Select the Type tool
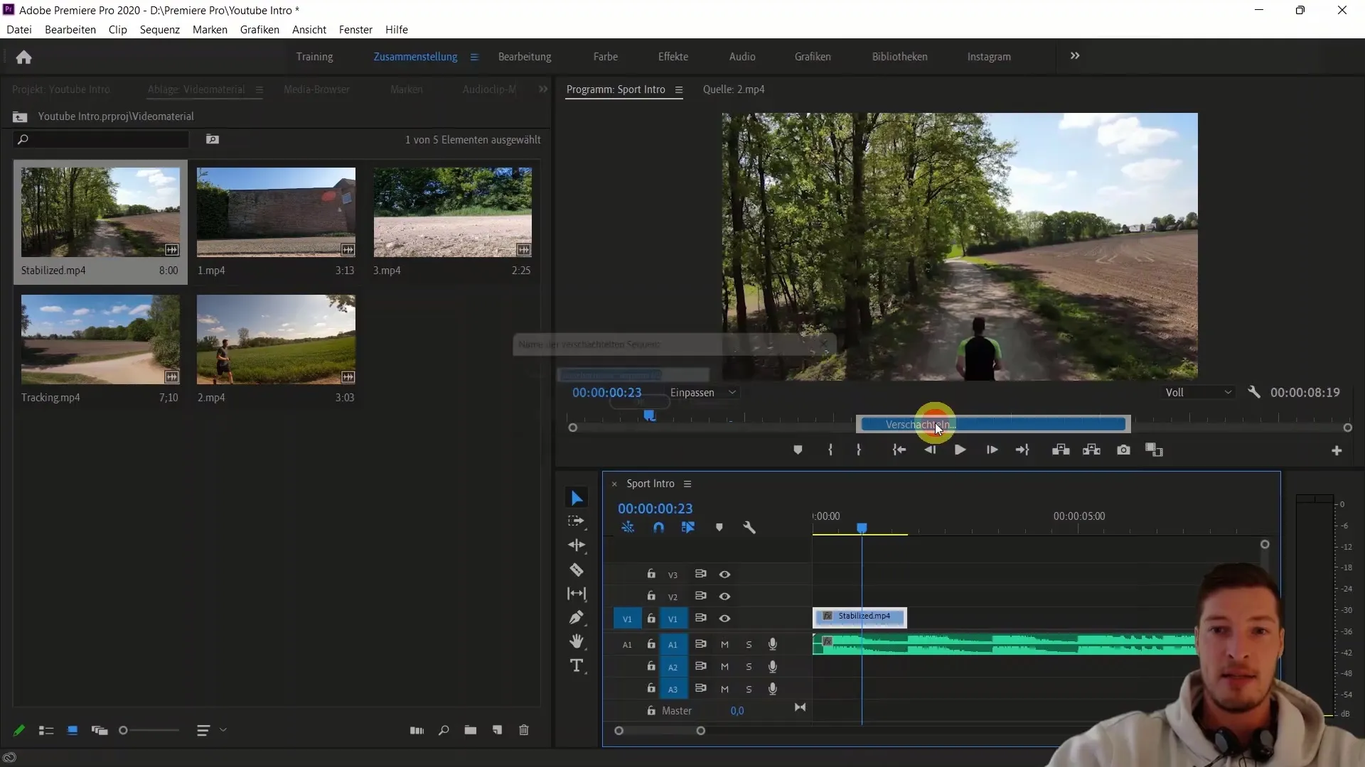The image size is (1365, 767). [x=577, y=666]
